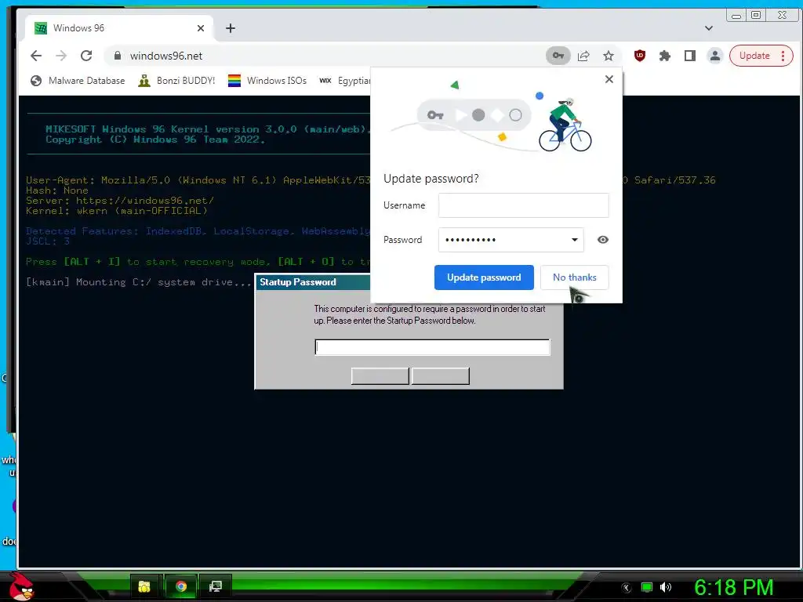
Task: Click the forward navigation arrow
Action: [61, 56]
